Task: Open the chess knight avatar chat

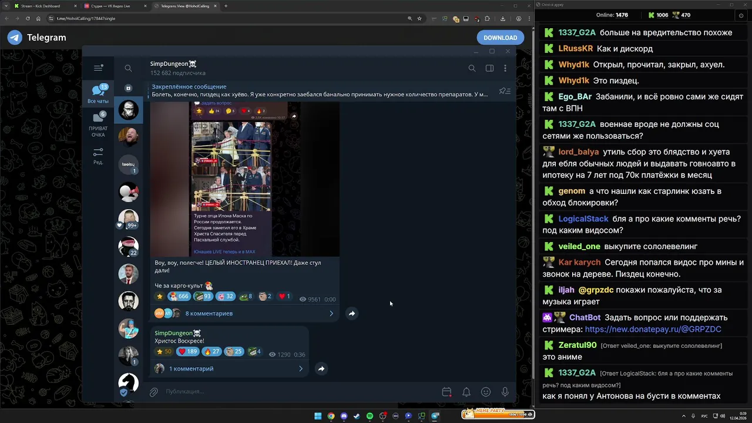Action: coord(129,383)
